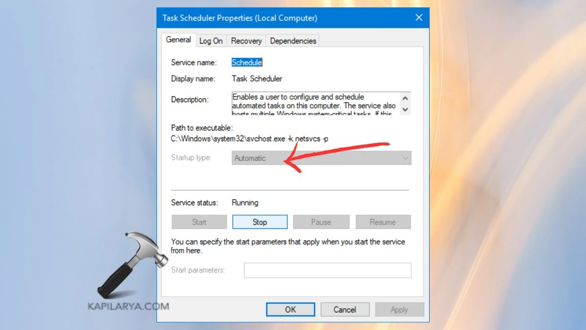Open the Startup type Automatic dropdown
The height and width of the screenshot is (330, 586).
click(x=321, y=158)
